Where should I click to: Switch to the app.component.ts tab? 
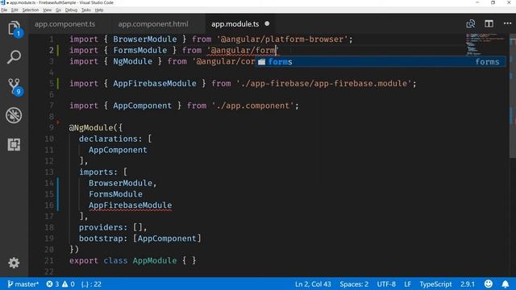click(x=64, y=24)
